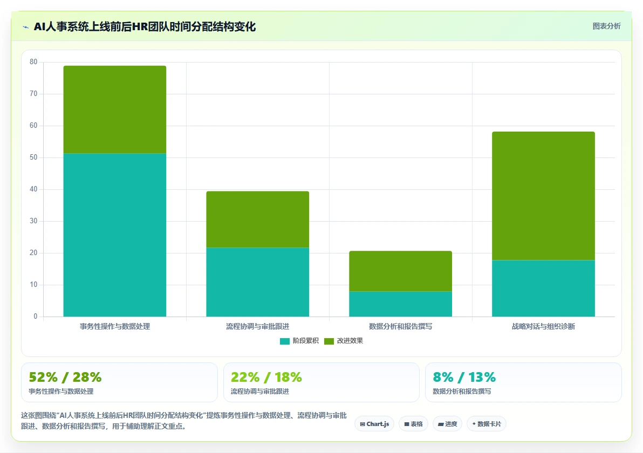
Task: Select the Chart.js tag chip
Action: point(374,424)
